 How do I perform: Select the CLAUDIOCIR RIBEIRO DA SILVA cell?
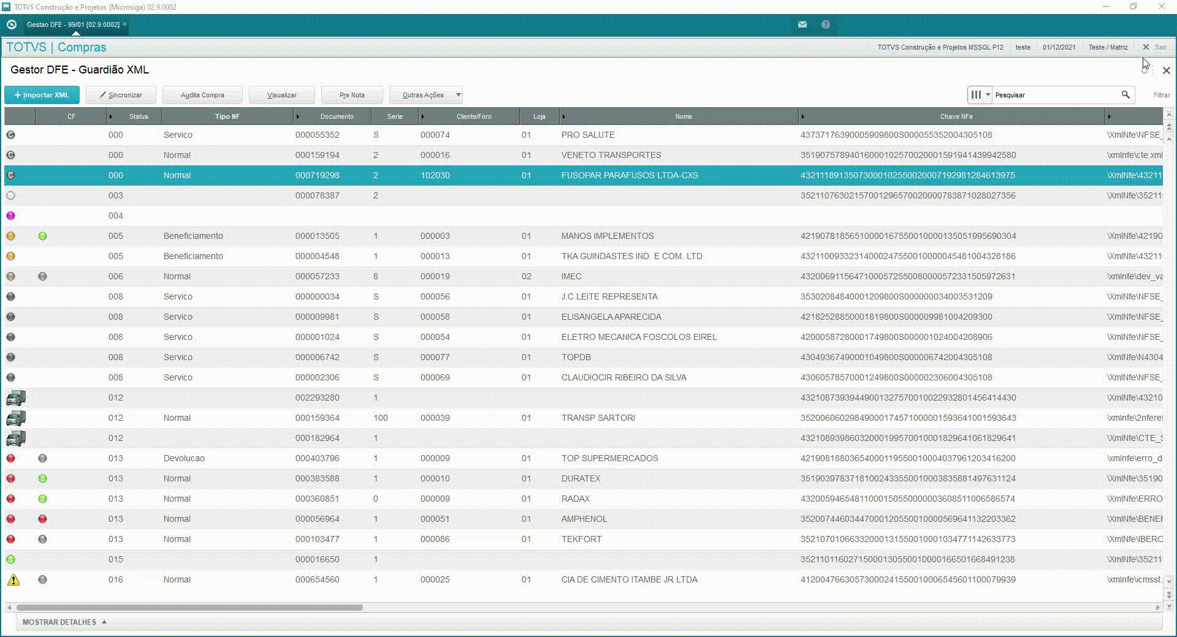[623, 377]
